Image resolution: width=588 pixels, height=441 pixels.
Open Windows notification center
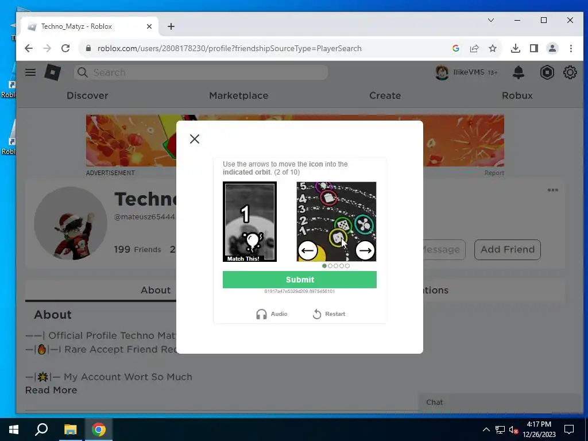569,430
